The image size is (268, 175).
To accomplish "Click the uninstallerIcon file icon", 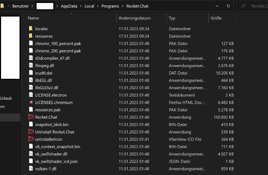I will click(x=31, y=139).
